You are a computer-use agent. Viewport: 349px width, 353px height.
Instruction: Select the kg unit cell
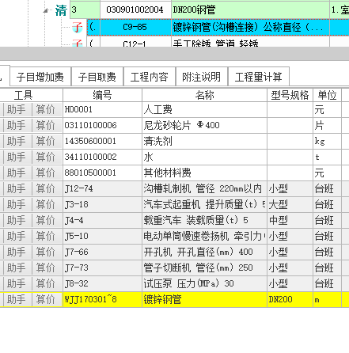[x=327, y=142]
